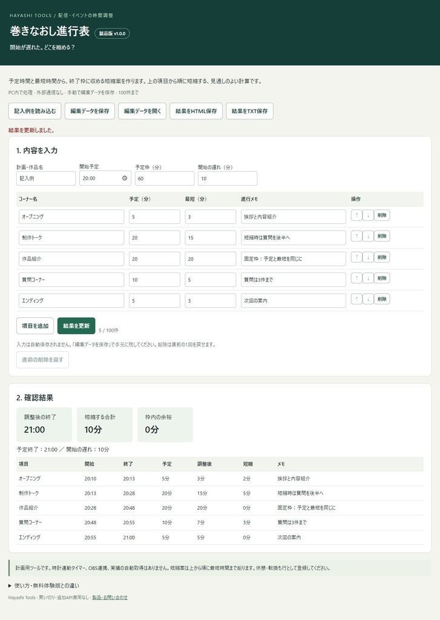Image resolution: width=440 pixels, height=620 pixels.
Task: Click 直前の削除を戻す button
Action: tap(42, 360)
